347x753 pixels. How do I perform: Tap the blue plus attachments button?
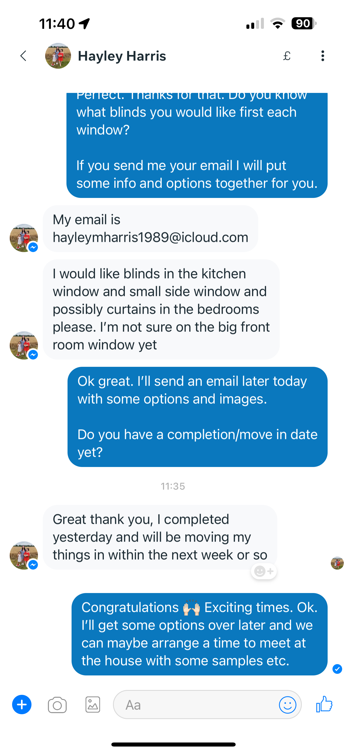click(x=22, y=705)
